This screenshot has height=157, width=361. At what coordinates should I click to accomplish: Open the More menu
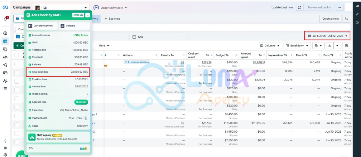(104, 46)
